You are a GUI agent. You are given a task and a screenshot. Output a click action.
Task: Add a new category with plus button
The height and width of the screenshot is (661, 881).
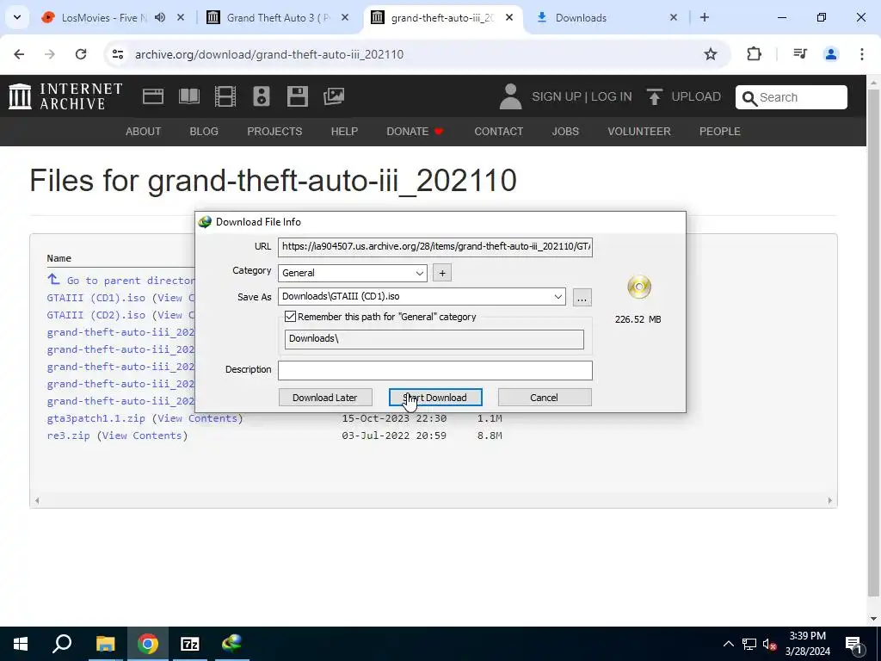point(442,273)
